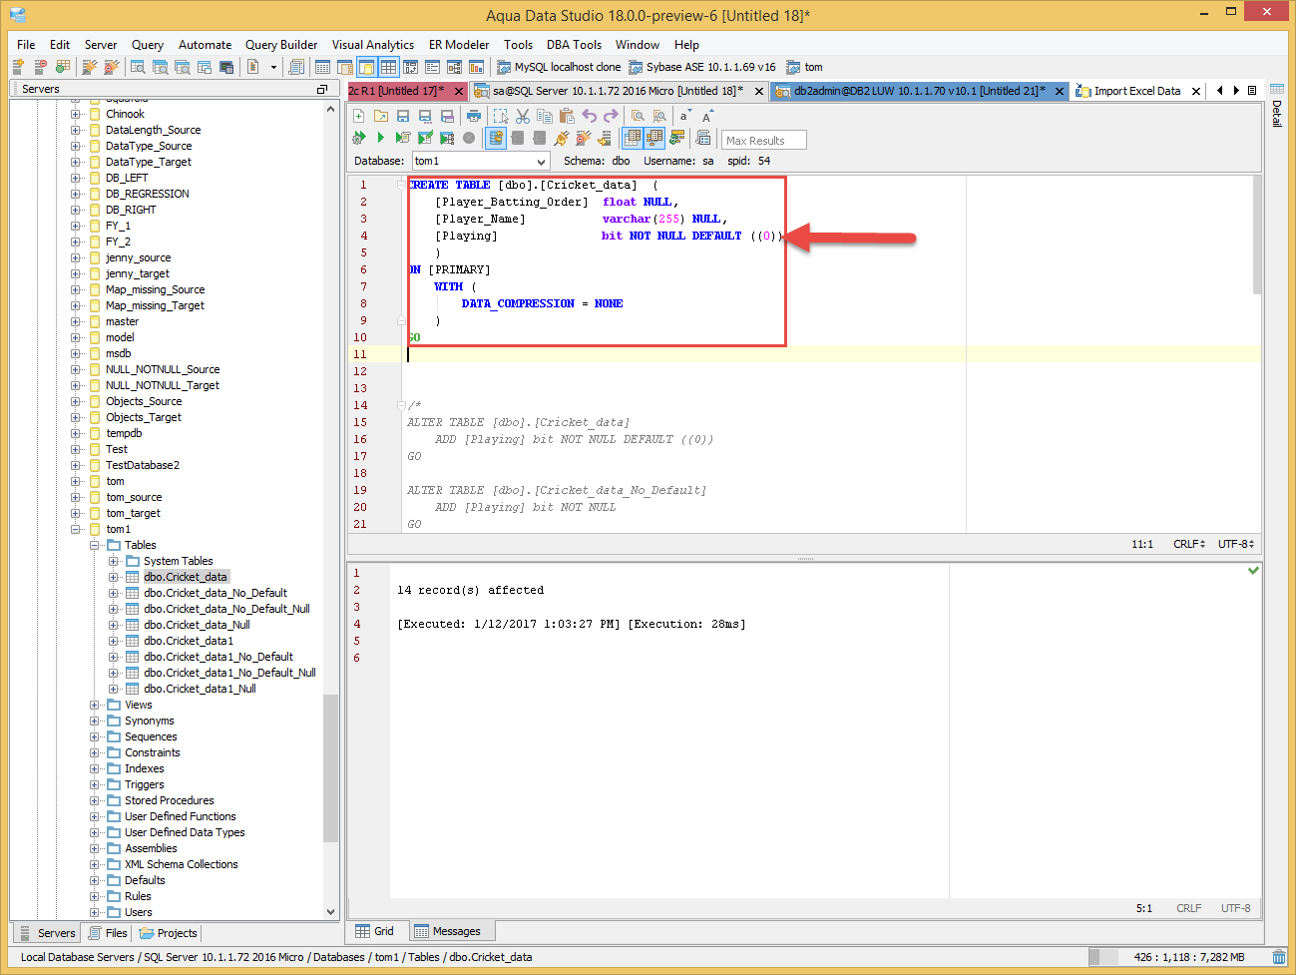Expand the Stored Procedures folder
The image size is (1296, 975).
(x=95, y=800)
